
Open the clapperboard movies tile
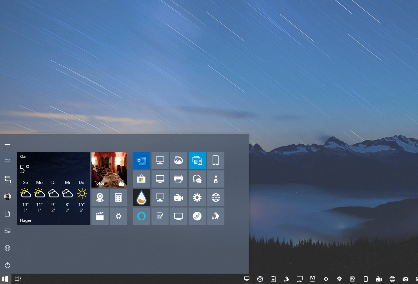(x=100, y=216)
